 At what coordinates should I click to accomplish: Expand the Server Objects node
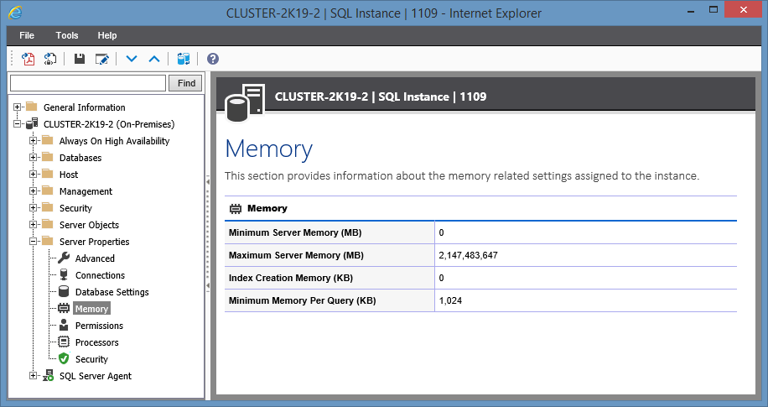[x=33, y=225]
